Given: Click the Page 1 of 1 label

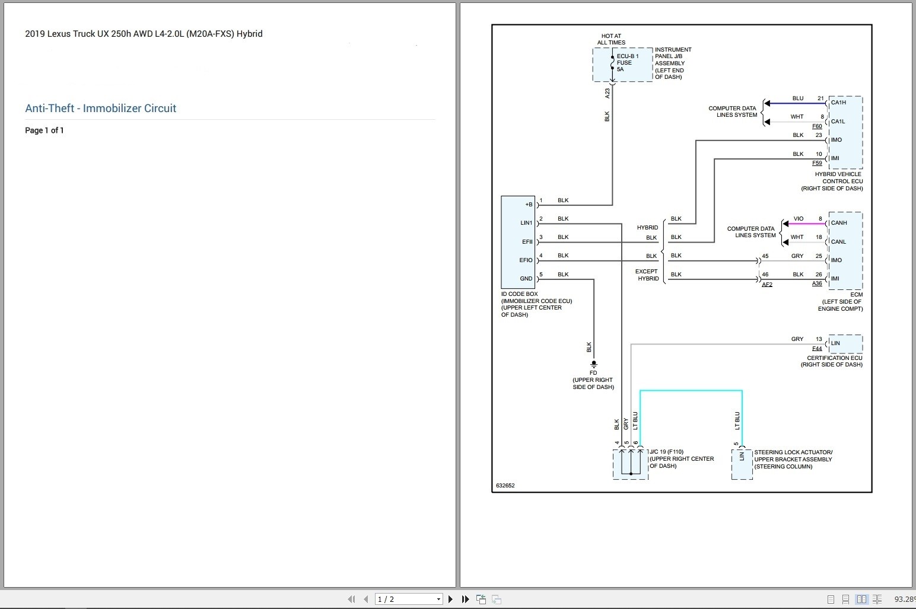Looking at the screenshot, I should tap(44, 130).
